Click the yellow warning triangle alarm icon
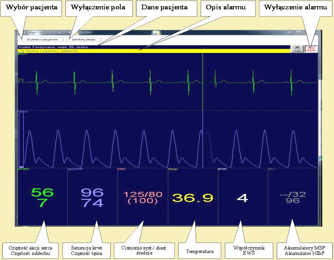The width and height of the screenshot is (334, 260). pyautogui.click(x=21, y=51)
